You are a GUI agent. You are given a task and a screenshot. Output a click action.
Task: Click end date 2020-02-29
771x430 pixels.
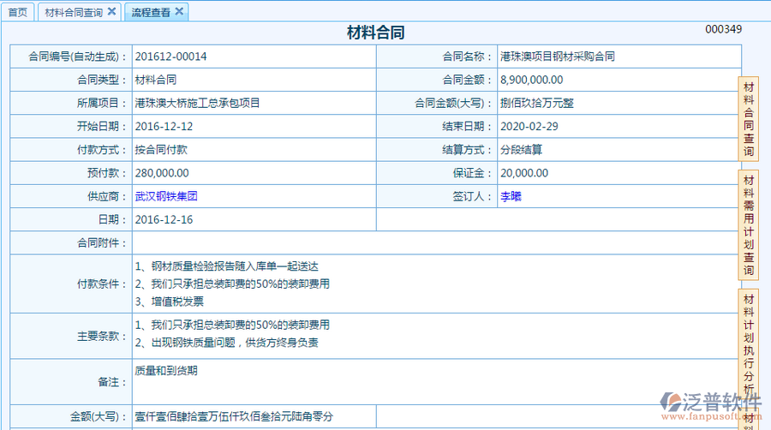point(529,126)
